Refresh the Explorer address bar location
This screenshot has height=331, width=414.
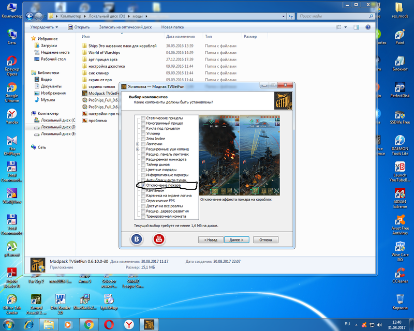pos(291,17)
